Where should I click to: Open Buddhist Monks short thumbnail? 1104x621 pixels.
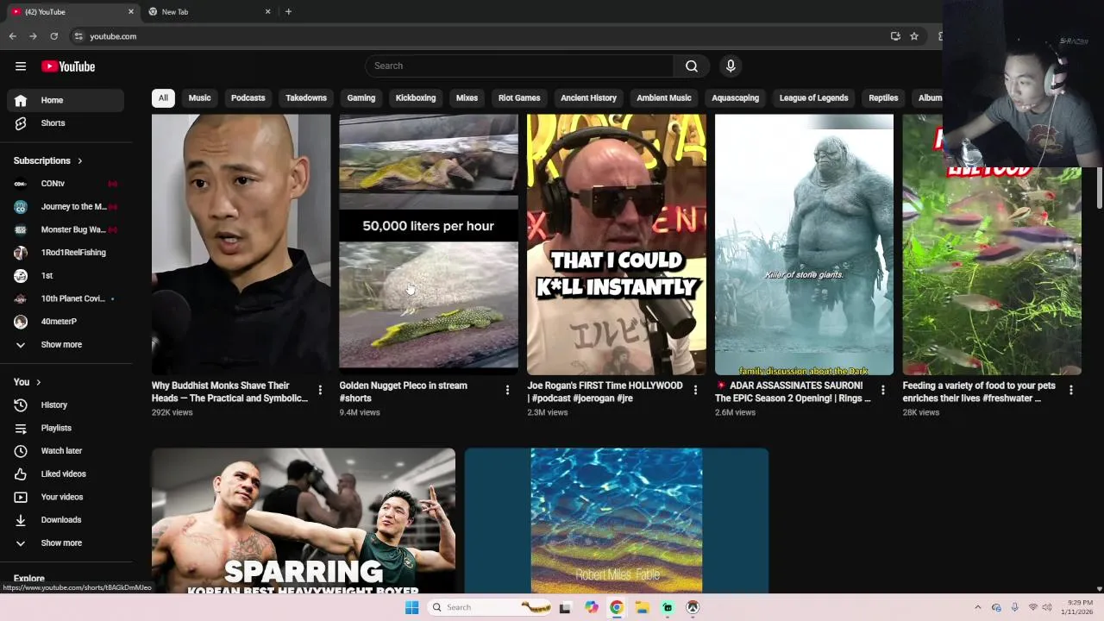pos(241,244)
